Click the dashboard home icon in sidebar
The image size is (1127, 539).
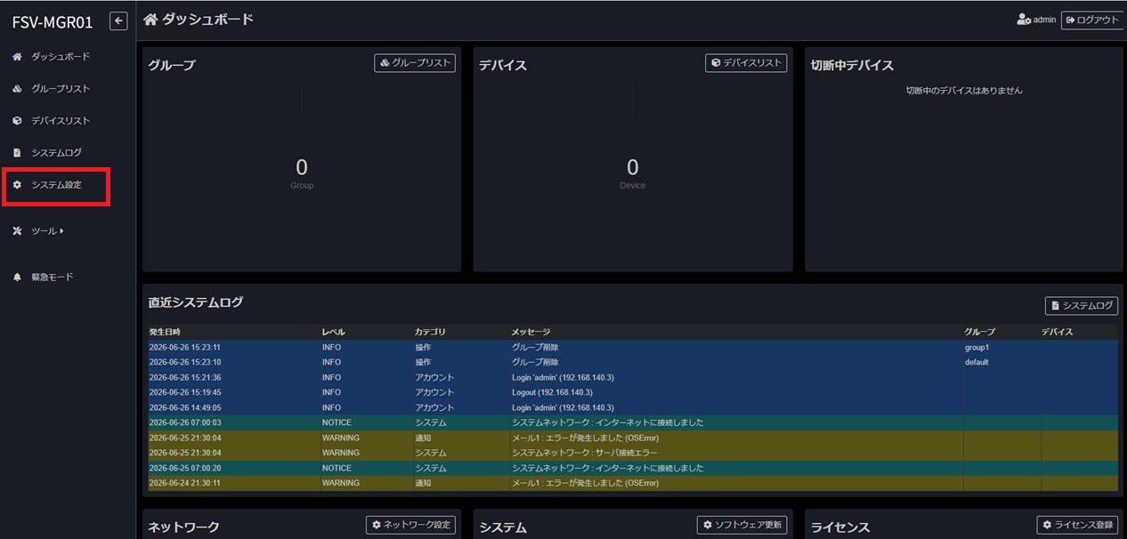click(x=17, y=57)
